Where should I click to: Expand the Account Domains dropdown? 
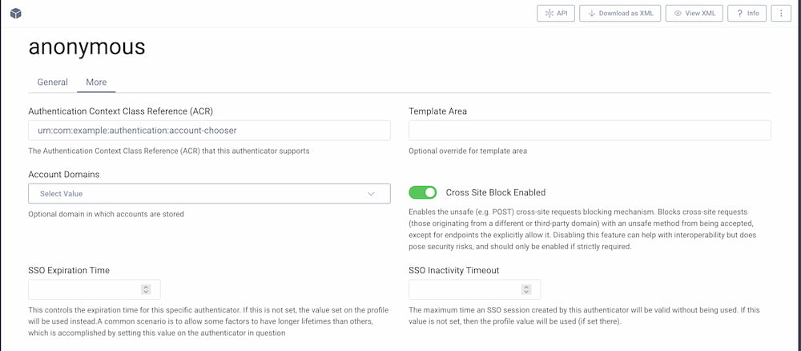coord(208,193)
